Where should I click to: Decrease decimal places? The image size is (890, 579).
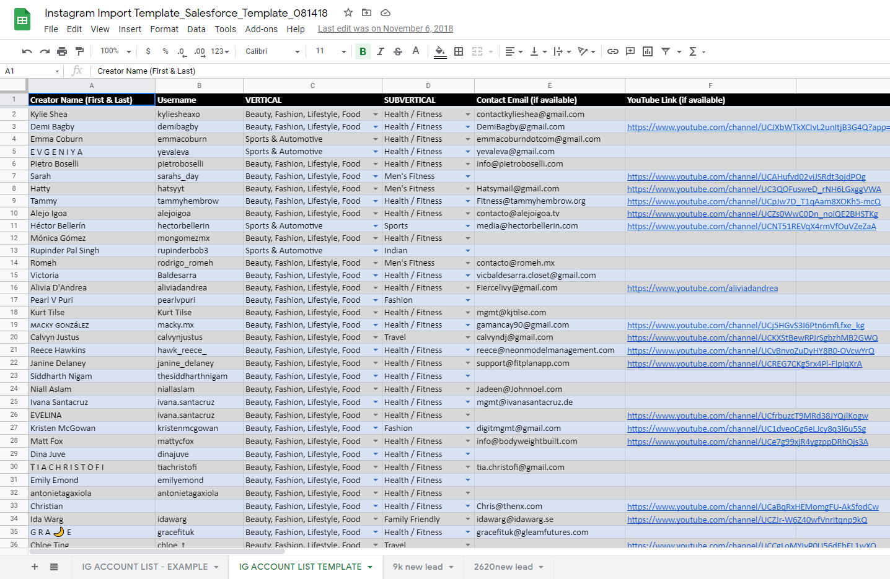182,51
